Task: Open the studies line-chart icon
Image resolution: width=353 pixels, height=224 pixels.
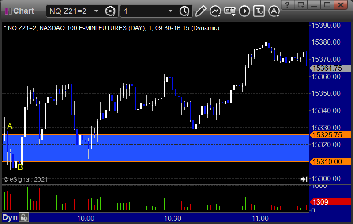Action: (x=215, y=11)
